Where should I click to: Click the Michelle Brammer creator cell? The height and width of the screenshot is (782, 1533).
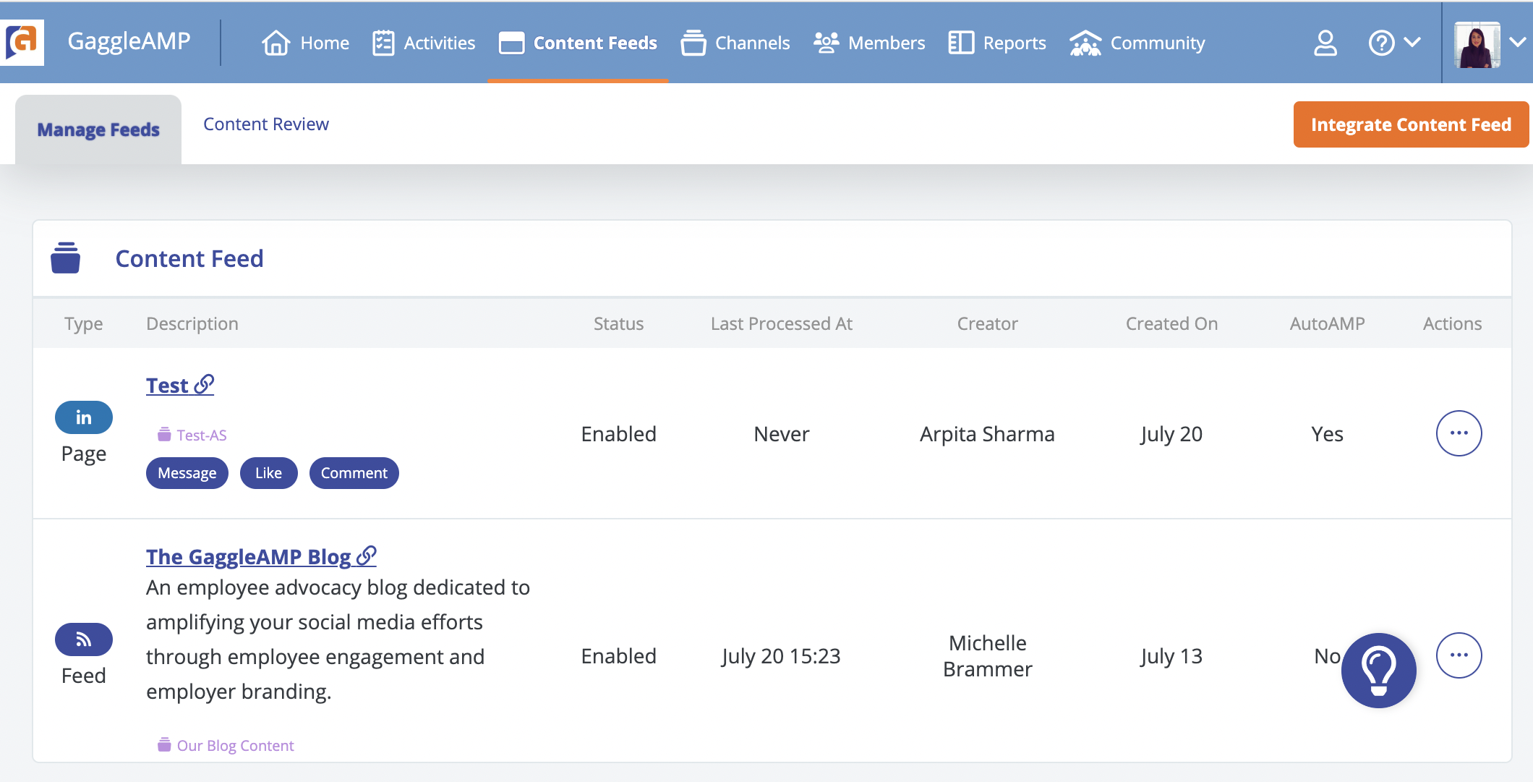click(987, 656)
